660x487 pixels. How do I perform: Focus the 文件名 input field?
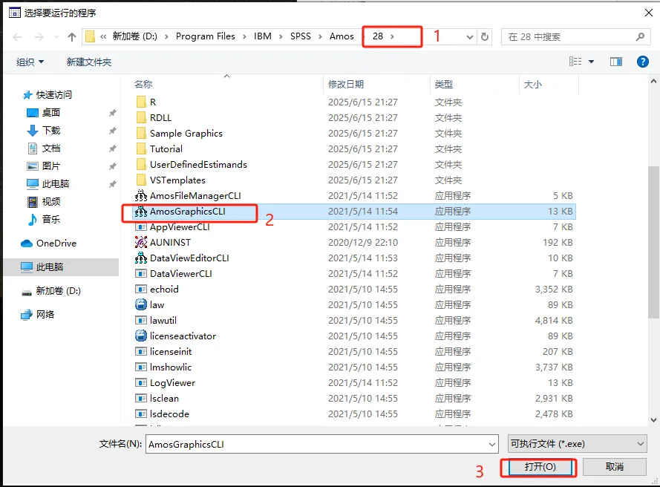point(322,444)
